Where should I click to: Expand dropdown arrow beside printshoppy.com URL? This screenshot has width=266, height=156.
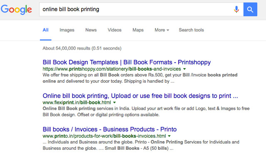pos(185,69)
